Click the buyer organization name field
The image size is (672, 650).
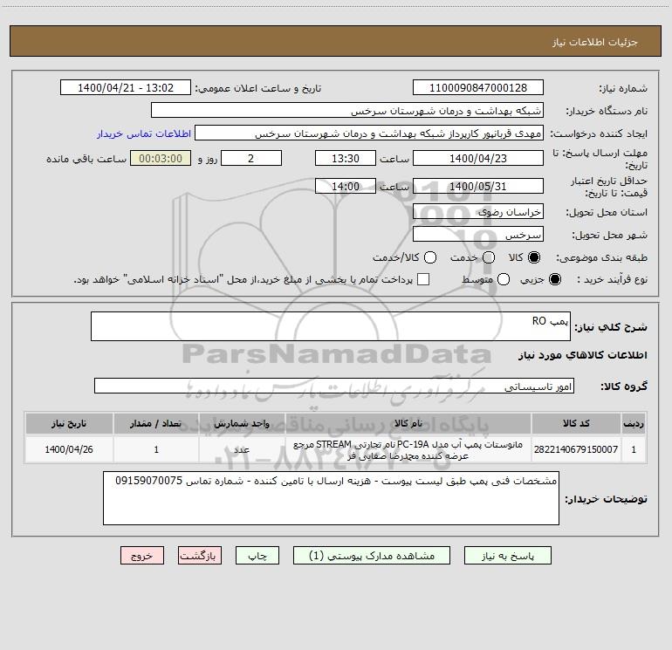[347, 110]
